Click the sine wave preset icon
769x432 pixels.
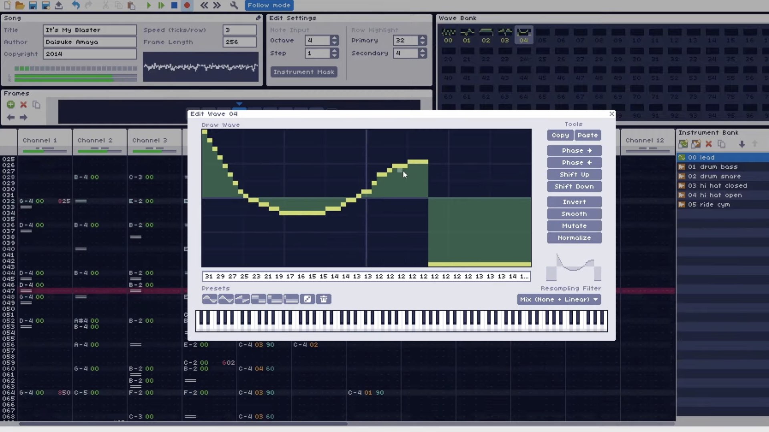pos(209,299)
